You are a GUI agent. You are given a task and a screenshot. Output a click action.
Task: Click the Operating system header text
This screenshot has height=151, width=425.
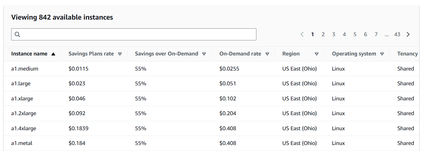click(x=354, y=54)
